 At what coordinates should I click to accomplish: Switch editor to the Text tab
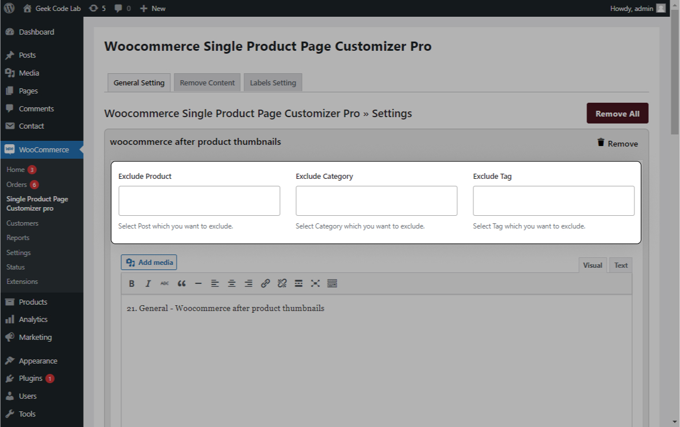(621, 265)
